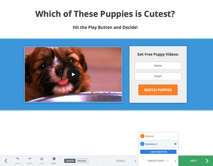Image resolution: width=213 pixels, height=166 pixels.
Task: Open Help question mark icon
Action: tap(54, 159)
